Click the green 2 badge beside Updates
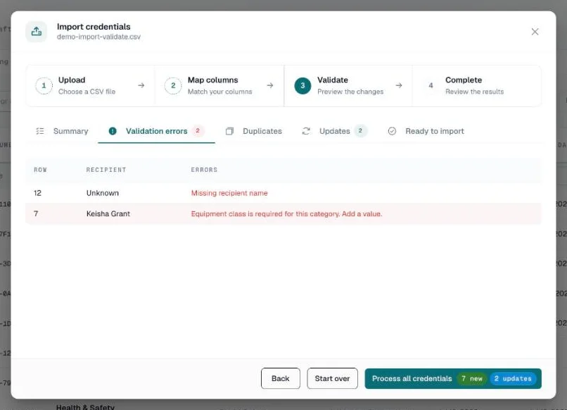Image resolution: width=567 pixels, height=410 pixels. tap(360, 131)
